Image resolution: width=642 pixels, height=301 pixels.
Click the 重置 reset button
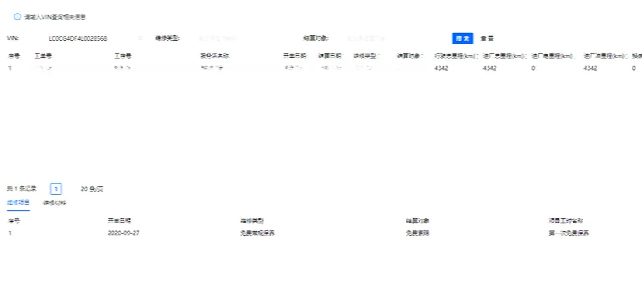[486, 38]
